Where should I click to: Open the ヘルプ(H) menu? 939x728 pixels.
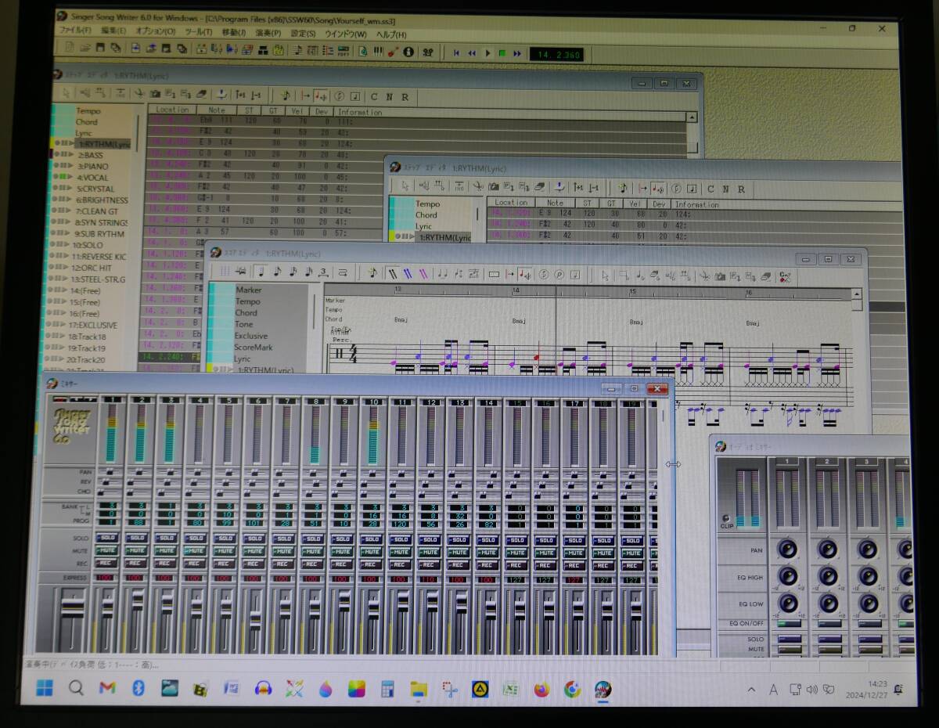[x=391, y=34]
